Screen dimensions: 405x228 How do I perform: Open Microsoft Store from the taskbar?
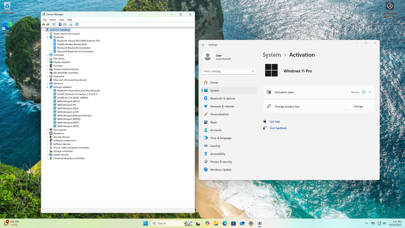pyautogui.click(x=233, y=223)
